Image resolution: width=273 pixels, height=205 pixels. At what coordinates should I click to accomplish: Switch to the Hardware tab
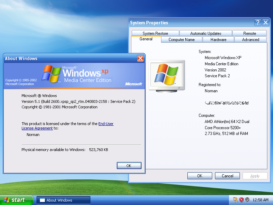click(x=218, y=39)
